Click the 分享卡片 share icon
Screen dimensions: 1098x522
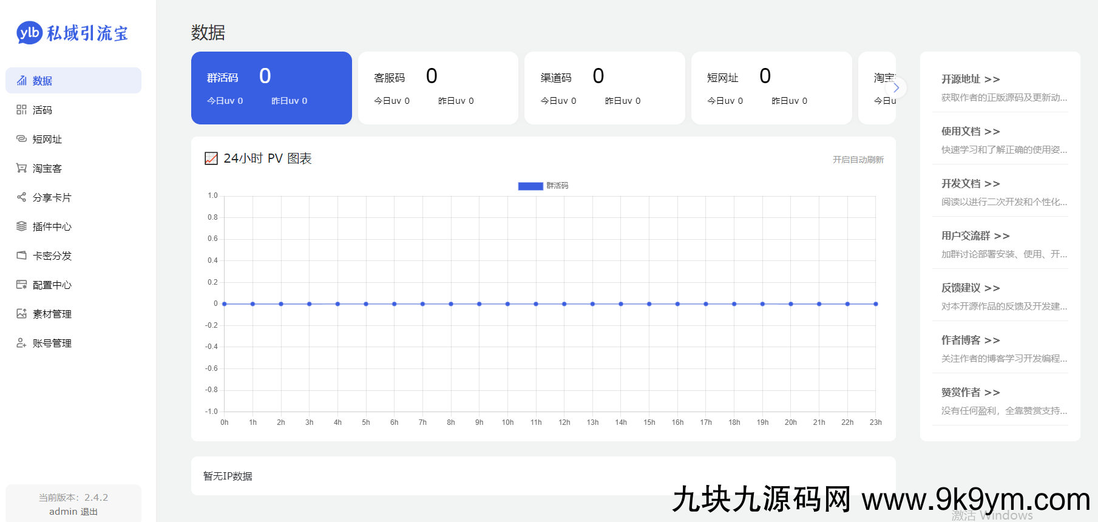click(21, 197)
